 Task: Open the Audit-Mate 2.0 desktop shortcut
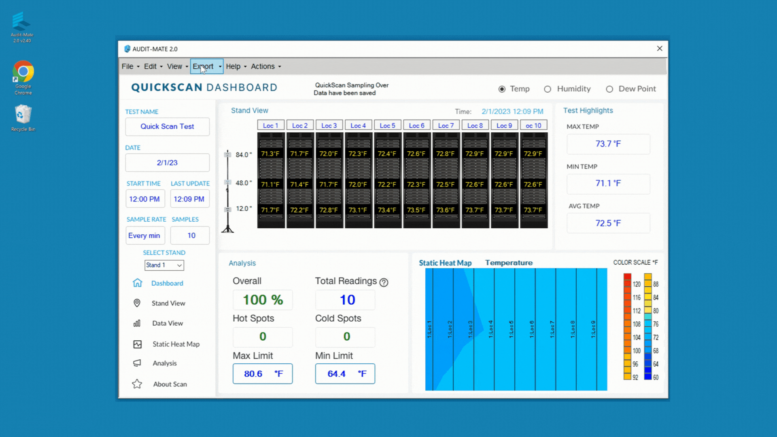coord(22,27)
